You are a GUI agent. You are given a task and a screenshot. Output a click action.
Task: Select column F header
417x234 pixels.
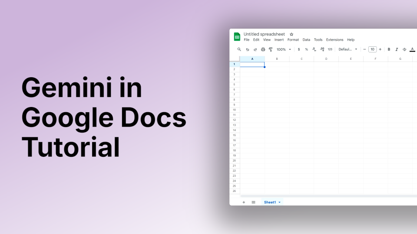[375, 59]
